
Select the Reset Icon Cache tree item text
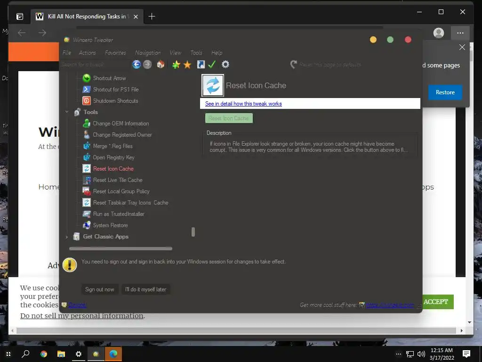pos(113,169)
